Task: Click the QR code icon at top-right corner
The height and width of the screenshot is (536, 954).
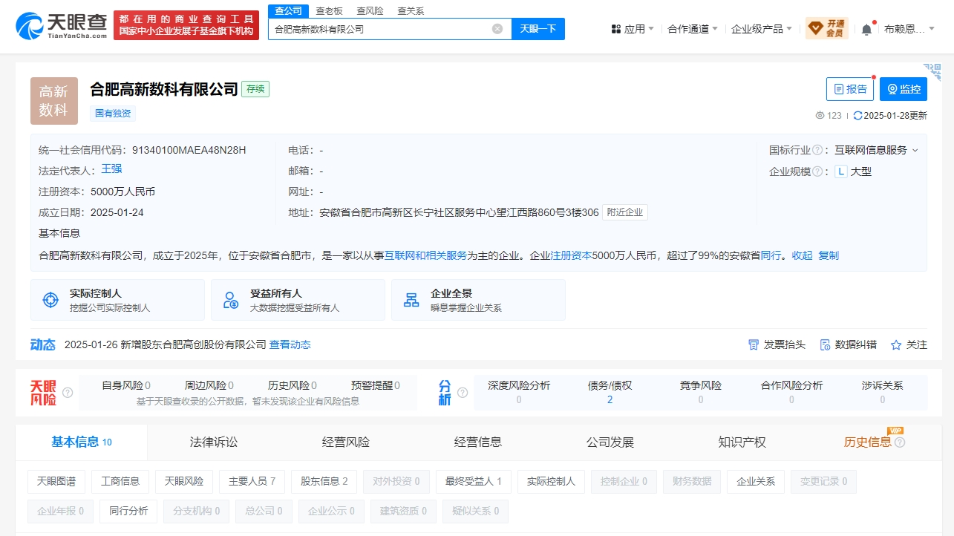Action: (933, 71)
